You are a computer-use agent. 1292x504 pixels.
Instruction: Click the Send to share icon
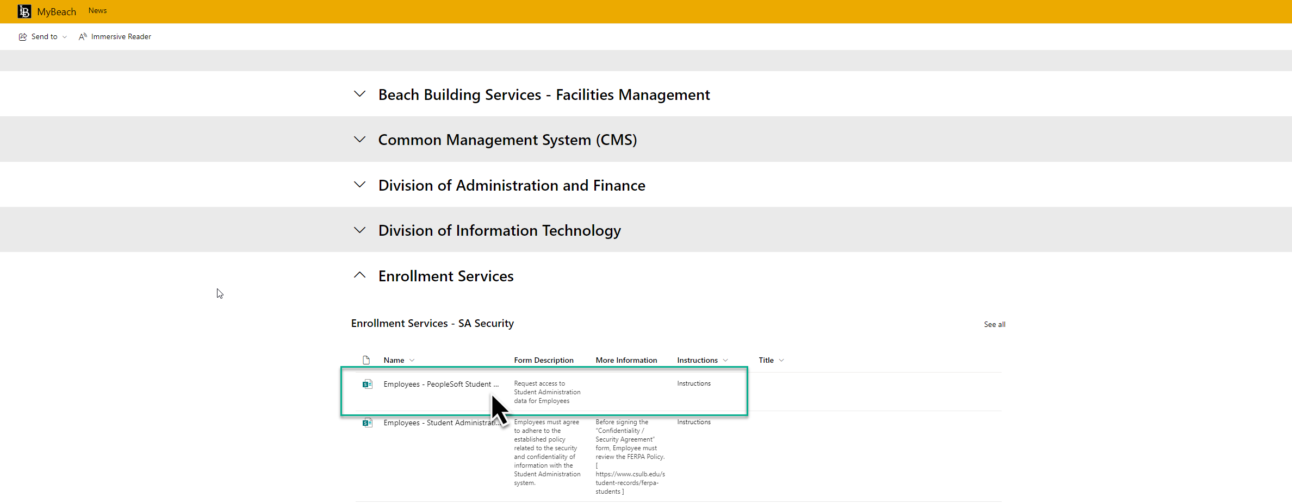[x=23, y=36]
